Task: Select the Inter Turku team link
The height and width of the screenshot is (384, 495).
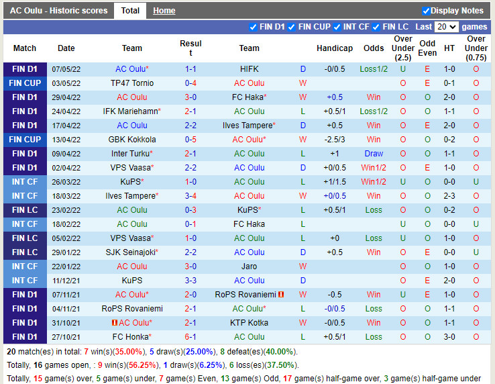Action: (x=130, y=154)
